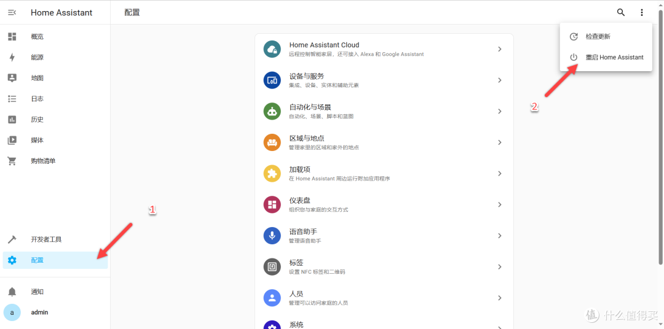Click the 管理可以访问家庭的人员 subtitle

[x=318, y=303]
